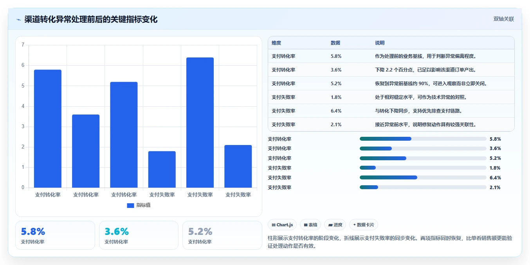
Task: Select the 进度 chip
Action: click(x=335, y=225)
